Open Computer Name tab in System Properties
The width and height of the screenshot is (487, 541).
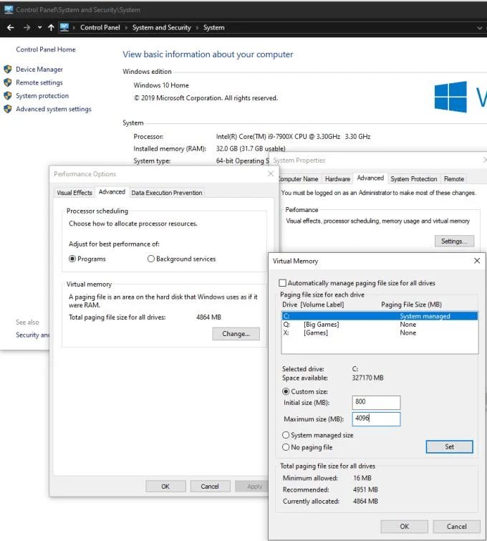[298, 179]
